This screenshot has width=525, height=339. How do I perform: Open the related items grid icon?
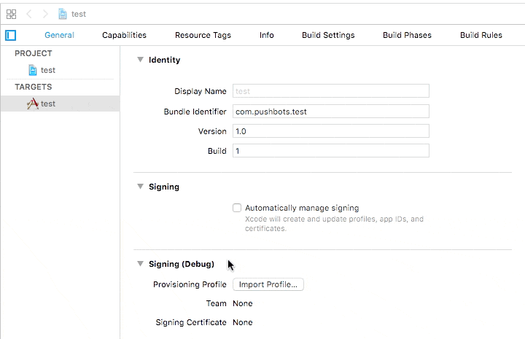point(11,14)
